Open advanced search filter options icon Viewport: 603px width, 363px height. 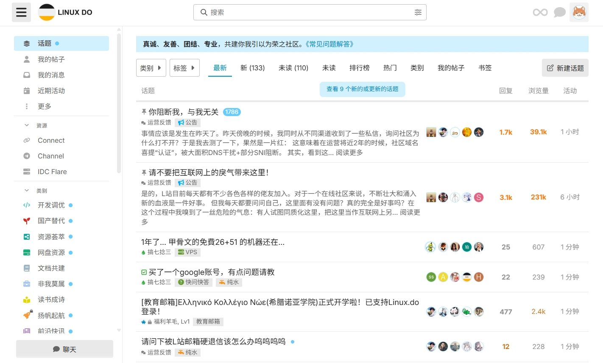pyautogui.click(x=418, y=12)
